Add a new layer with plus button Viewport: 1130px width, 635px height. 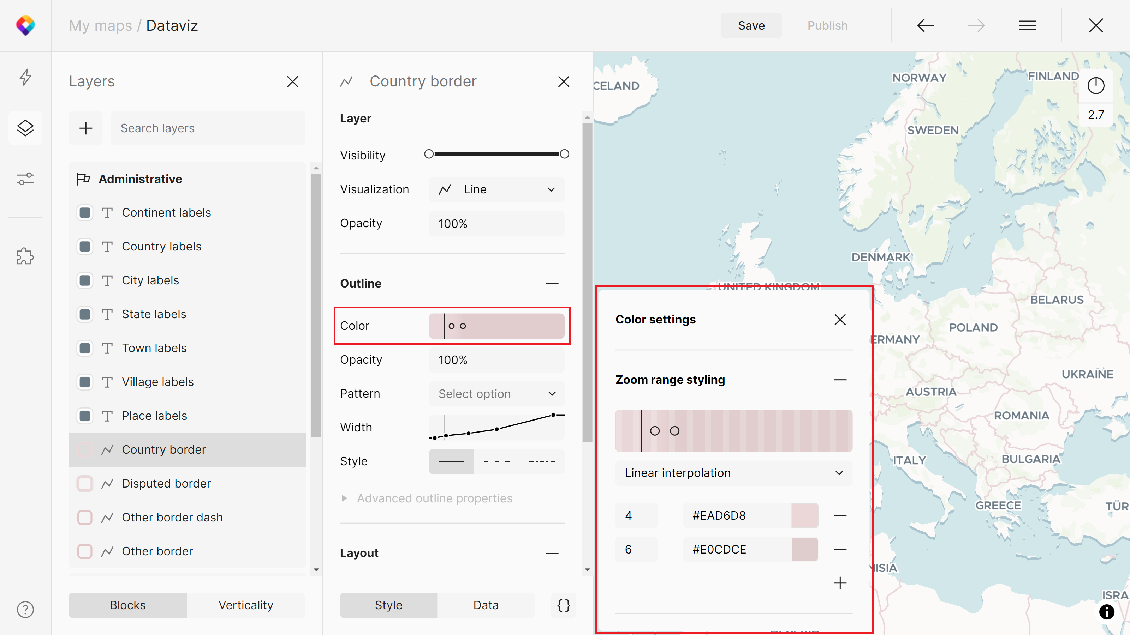click(x=86, y=128)
